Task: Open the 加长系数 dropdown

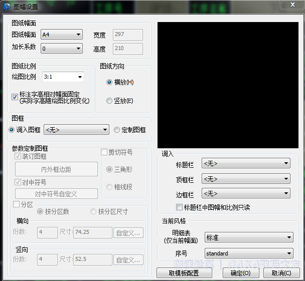Action: (x=62, y=48)
